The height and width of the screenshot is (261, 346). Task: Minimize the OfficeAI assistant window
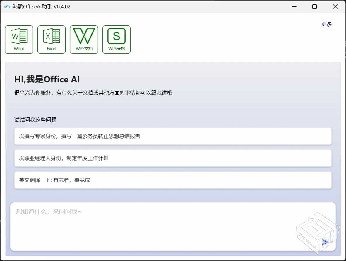[x=294, y=6]
